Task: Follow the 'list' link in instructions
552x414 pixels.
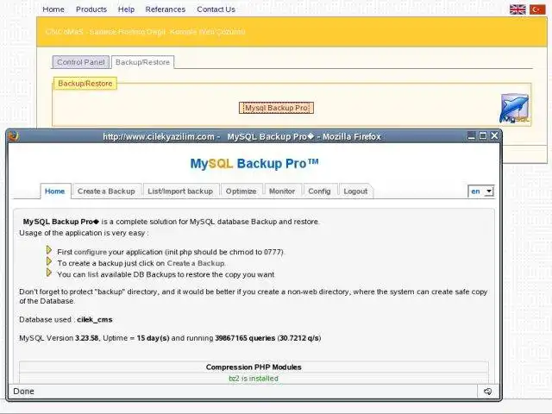Action: (93, 274)
